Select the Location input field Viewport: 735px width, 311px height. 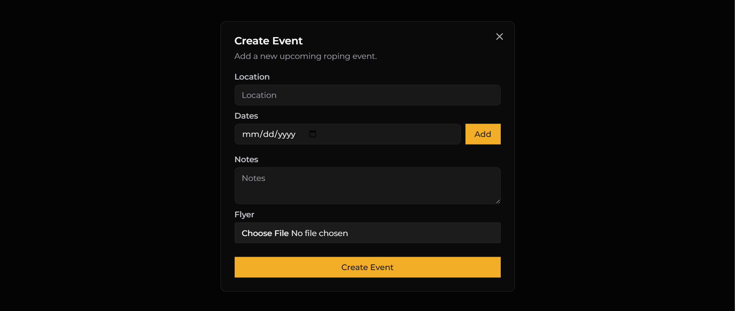367,95
